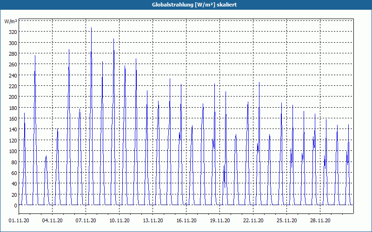Screen dimensions: 372x232
Task: Select the 140 y-axis value
Action: click(13, 129)
